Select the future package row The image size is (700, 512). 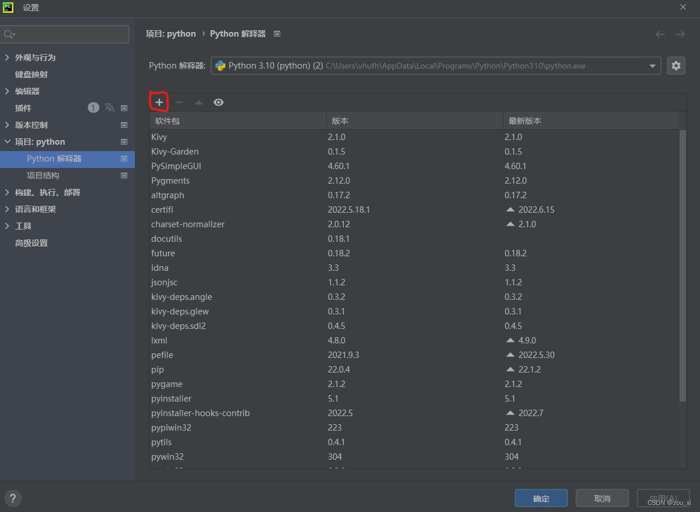[414, 253]
